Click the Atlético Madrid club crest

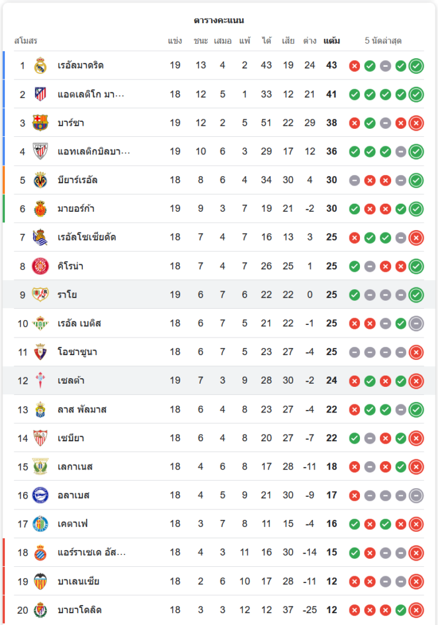point(41,94)
